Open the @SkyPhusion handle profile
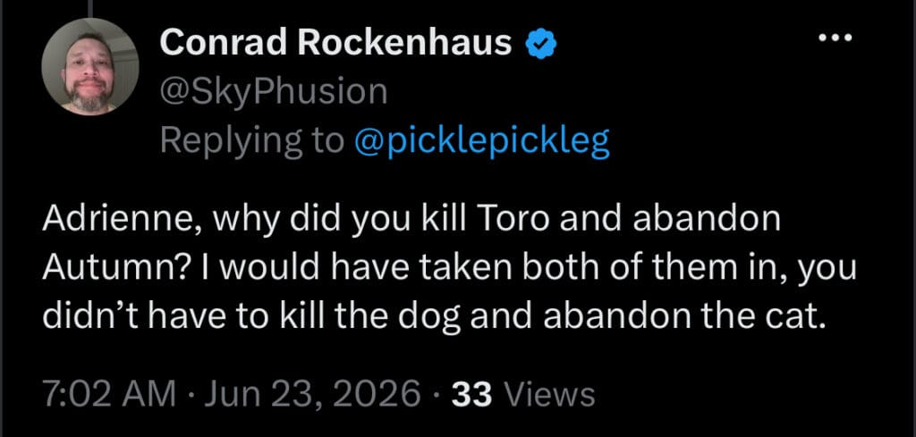The height and width of the screenshot is (437, 916). coord(274,92)
